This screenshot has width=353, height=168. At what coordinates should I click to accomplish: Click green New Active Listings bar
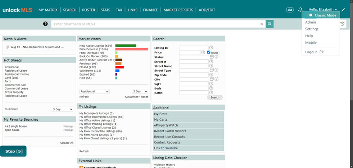pos(126,45)
